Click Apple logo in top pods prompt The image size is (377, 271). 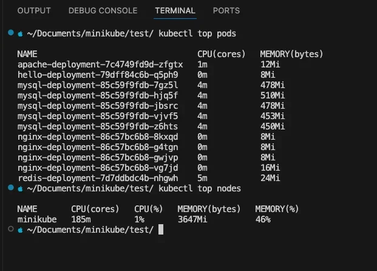tap(21, 33)
